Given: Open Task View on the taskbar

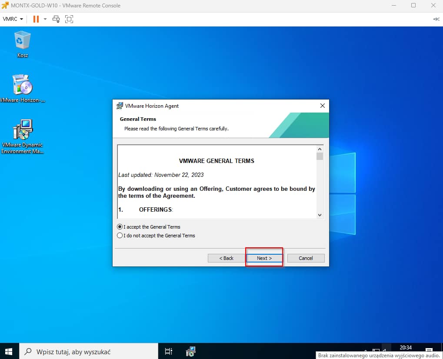Looking at the screenshot, I should (169, 351).
